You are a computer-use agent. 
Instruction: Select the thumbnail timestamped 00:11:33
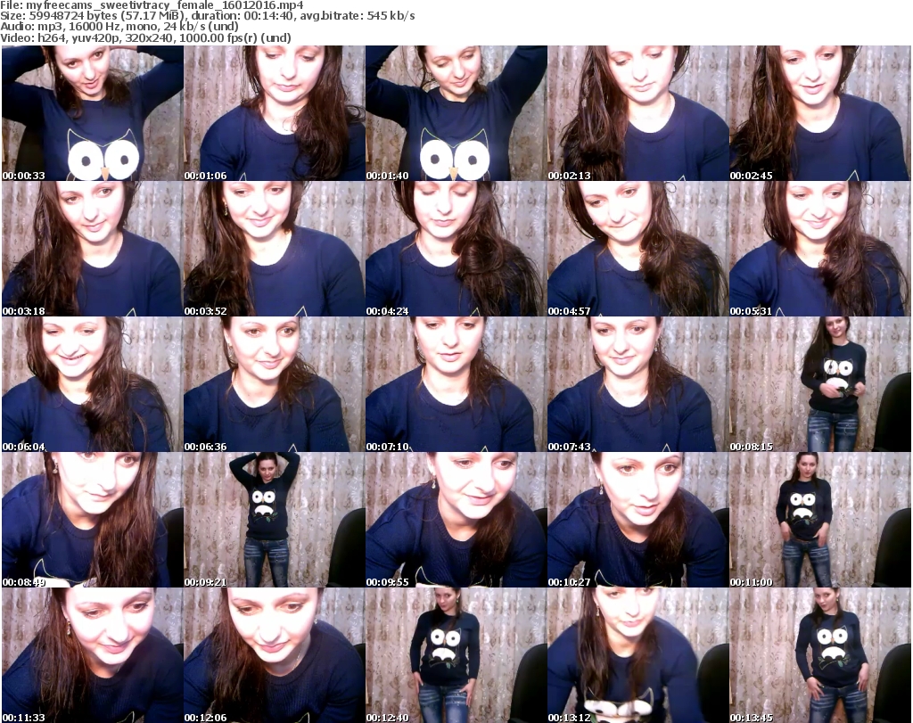click(x=93, y=655)
